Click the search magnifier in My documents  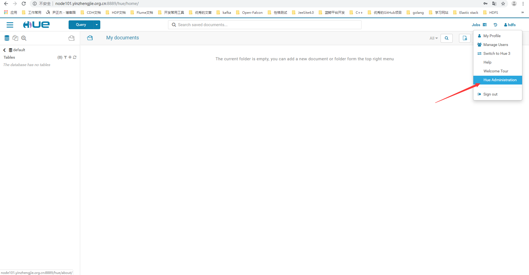(447, 38)
